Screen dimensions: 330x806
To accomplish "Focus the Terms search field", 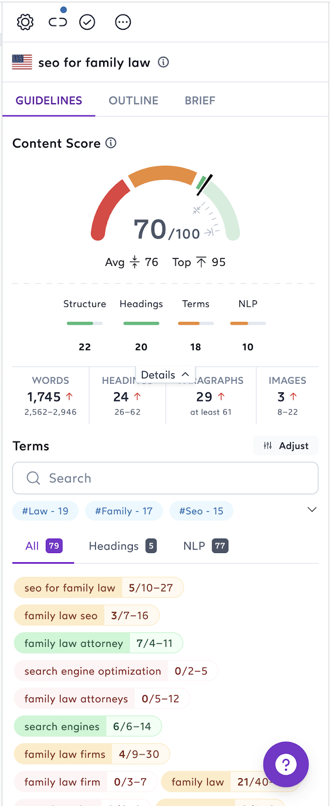I will (x=165, y=478).
